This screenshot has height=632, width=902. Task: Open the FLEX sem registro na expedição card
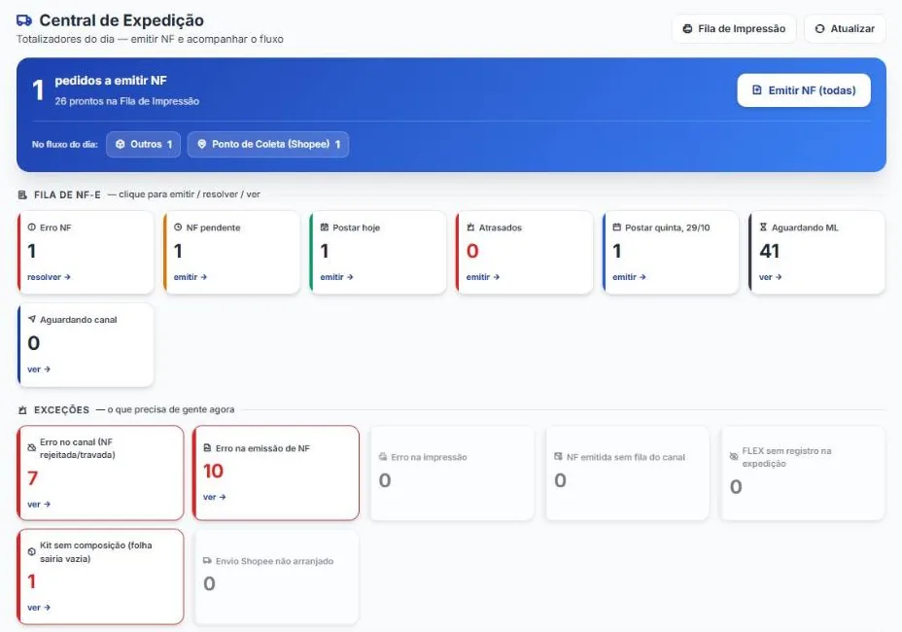click(x=803, y=474)
